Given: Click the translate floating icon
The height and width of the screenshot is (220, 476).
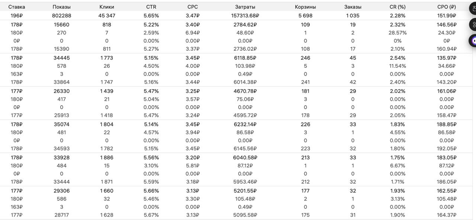Looking at the screenshot, I should click(x=473, y=9).
